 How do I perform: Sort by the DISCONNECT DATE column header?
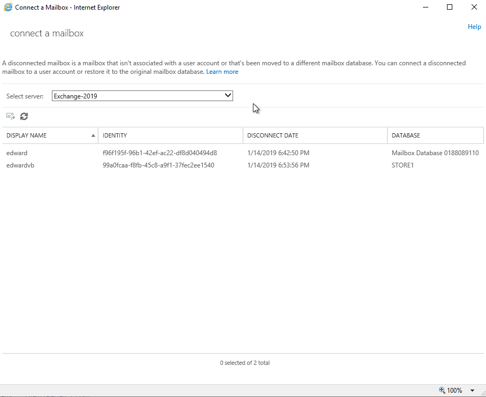315,135
